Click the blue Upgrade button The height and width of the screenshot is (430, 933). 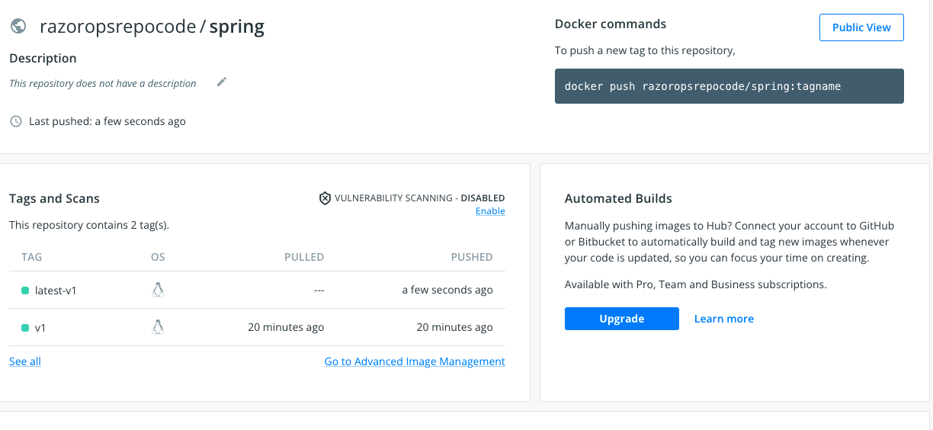pos(621,319)
